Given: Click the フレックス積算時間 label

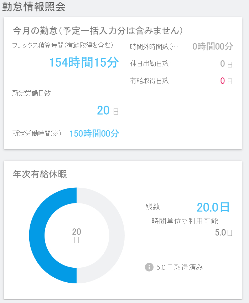Looking at the screenshot, I should [63, 45].
